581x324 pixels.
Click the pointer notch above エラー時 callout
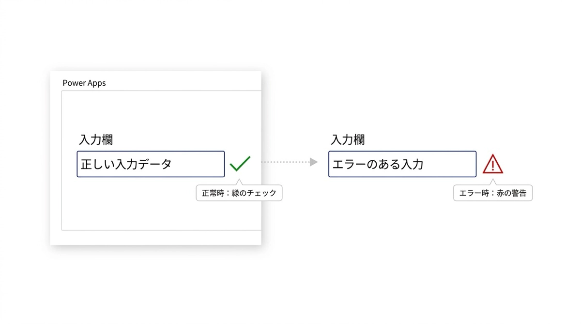click(x=492, y=182)
